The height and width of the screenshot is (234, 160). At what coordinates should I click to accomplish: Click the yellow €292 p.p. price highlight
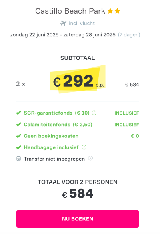(78, 79)
